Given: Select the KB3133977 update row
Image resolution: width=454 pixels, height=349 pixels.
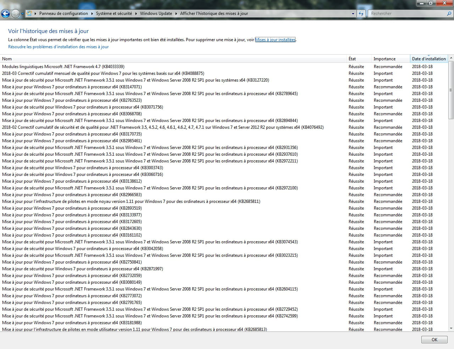Looking at the screenshot, I should click(224, 215).
